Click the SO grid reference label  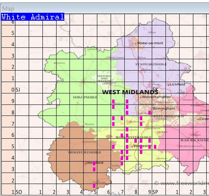(x=19, y=192)
